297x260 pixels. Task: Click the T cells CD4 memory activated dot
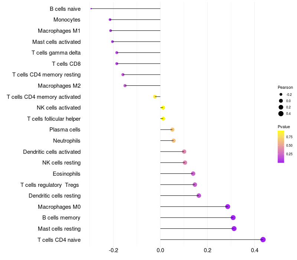tap(155, 97)
